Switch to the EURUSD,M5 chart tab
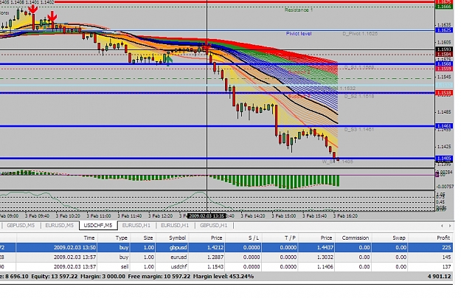The width and height of the screenshot is (461, 298). (x=60, y=226)
